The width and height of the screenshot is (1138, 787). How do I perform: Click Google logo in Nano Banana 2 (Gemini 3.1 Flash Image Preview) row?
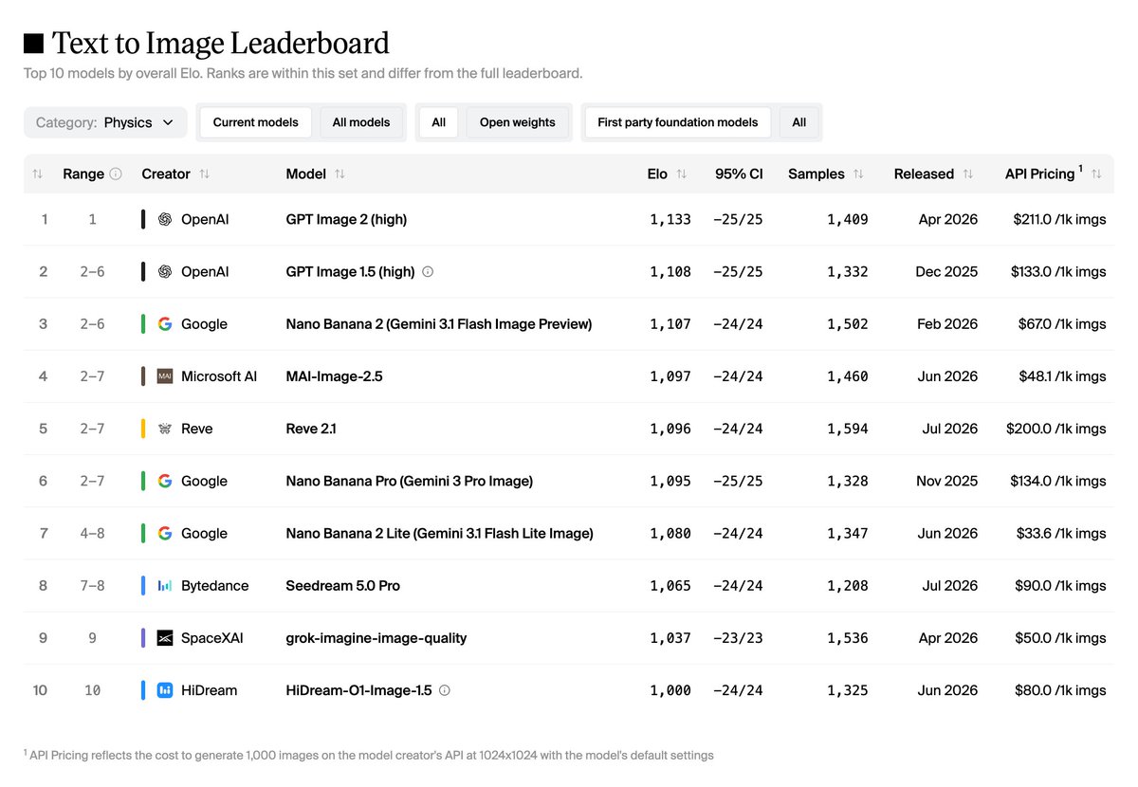165,324
